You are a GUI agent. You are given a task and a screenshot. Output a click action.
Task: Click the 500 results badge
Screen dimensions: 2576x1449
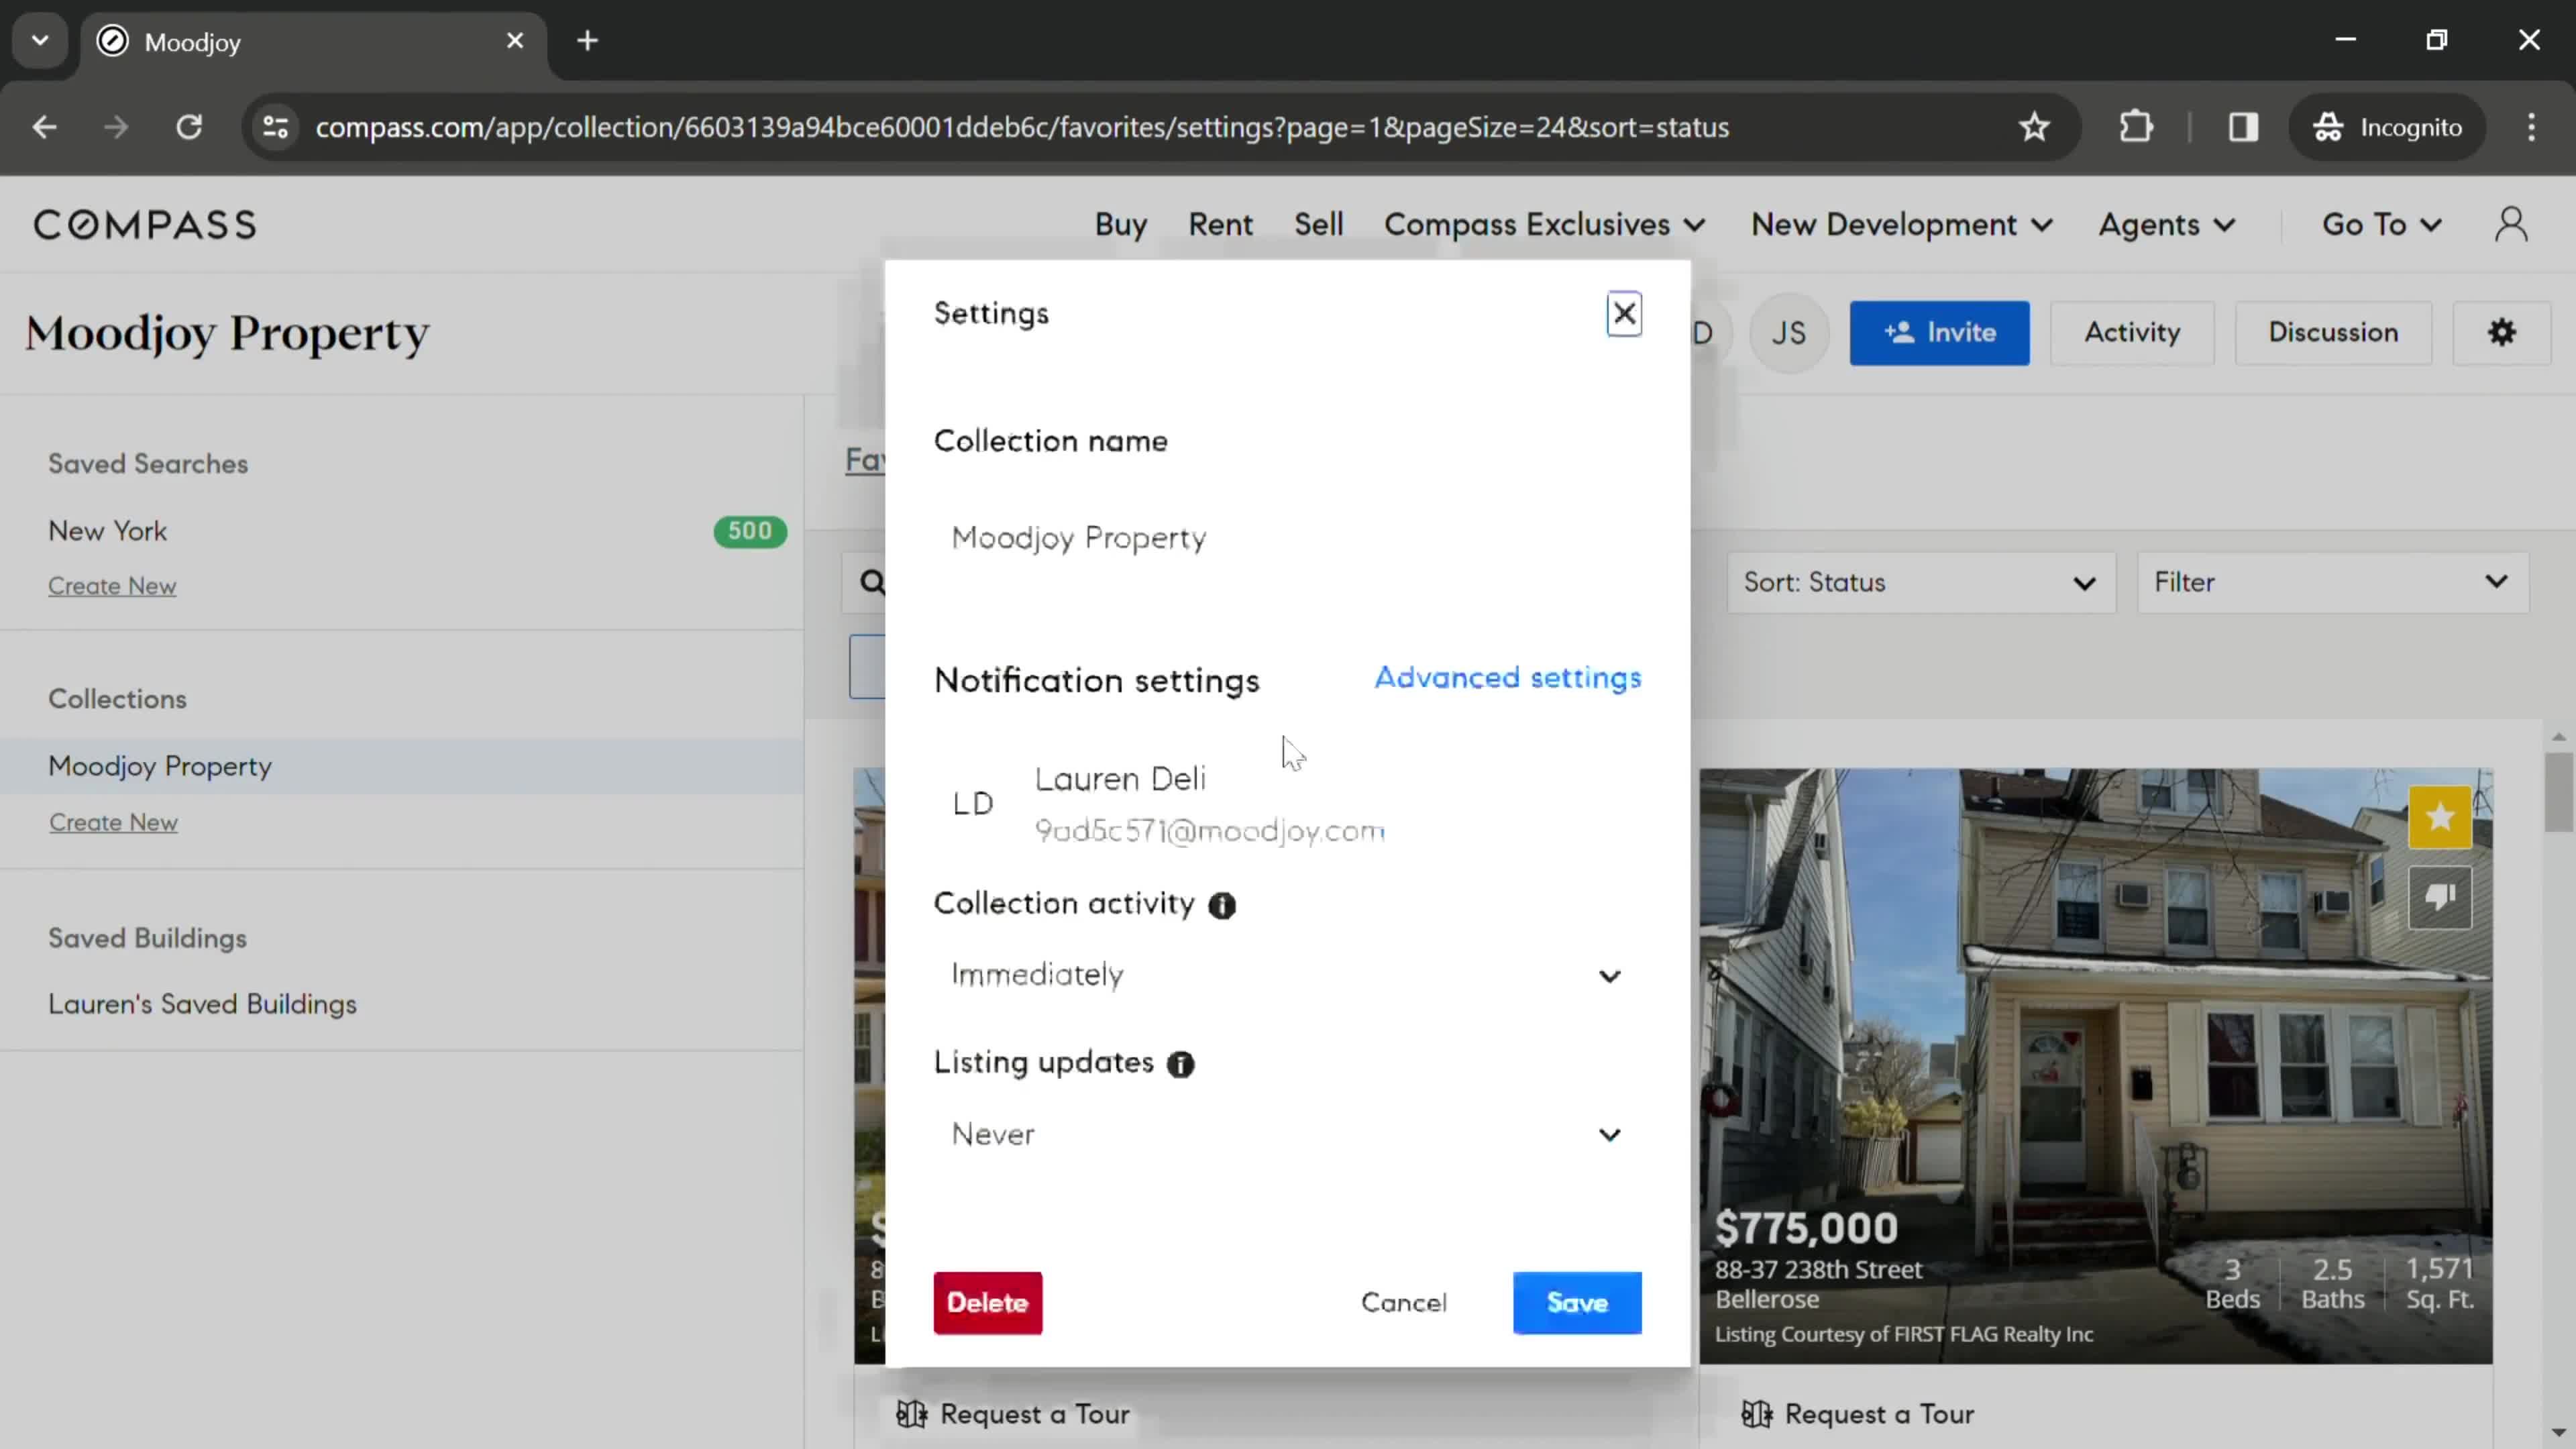749,531
